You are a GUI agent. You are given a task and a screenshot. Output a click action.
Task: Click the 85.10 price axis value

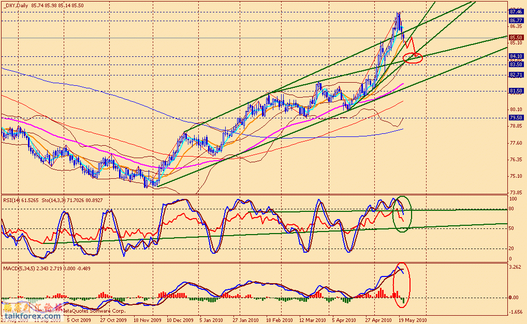pos(516,42)
